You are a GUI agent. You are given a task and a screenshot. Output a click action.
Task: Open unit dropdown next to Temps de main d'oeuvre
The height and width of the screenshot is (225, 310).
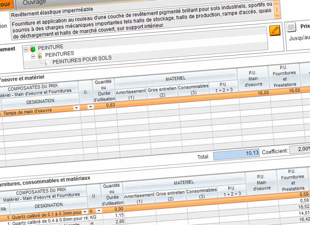click(x=90, y=107)
